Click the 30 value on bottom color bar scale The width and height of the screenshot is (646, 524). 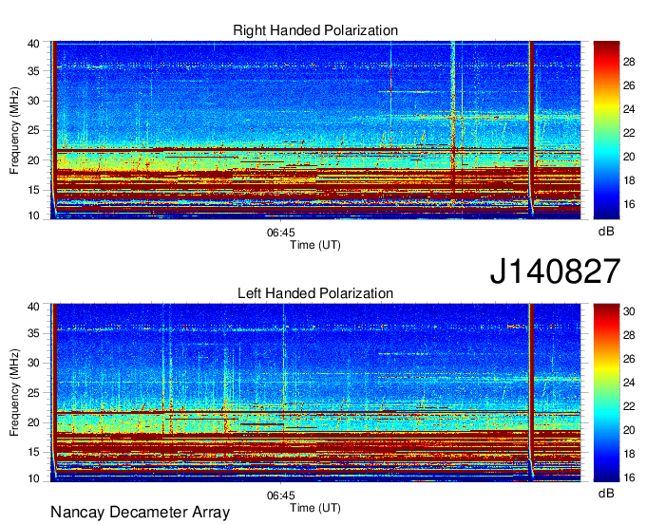pyautogui.click(x=629, y=311)
